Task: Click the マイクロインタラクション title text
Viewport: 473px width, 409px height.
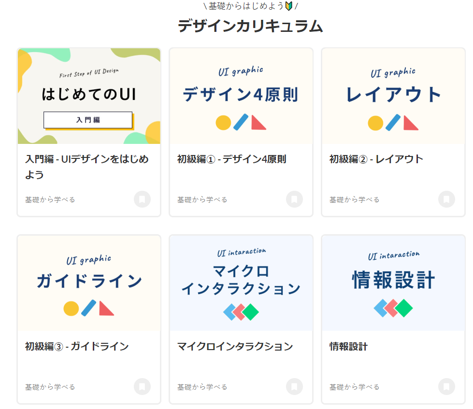Action: (235, 346)
